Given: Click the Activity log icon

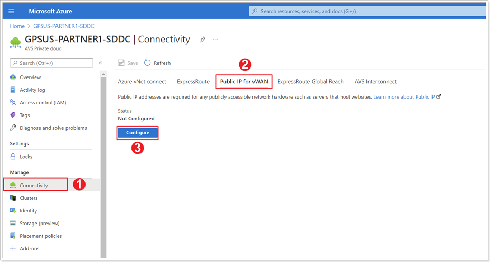Looking at the screenshot, I should [x=13, y=90].
